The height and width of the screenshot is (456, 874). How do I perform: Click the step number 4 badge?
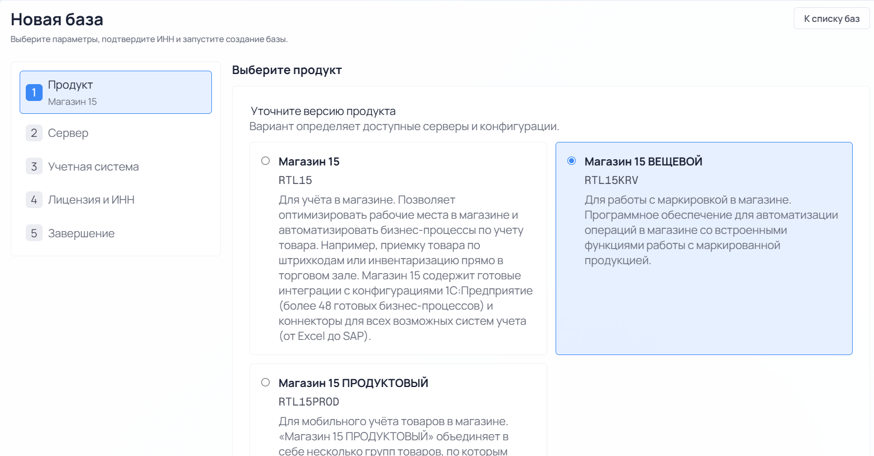coord(34,200)
